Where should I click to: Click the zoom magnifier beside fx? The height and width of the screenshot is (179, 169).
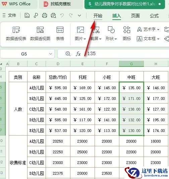68,53
